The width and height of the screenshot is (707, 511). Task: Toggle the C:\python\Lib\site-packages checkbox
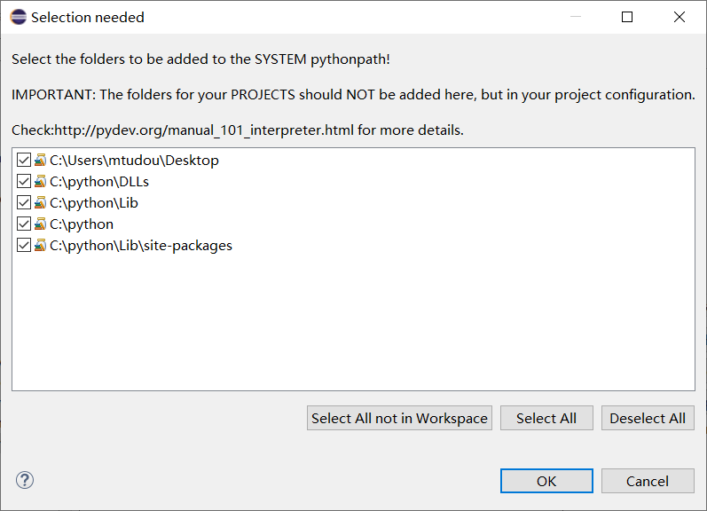(x=24, y=246)
